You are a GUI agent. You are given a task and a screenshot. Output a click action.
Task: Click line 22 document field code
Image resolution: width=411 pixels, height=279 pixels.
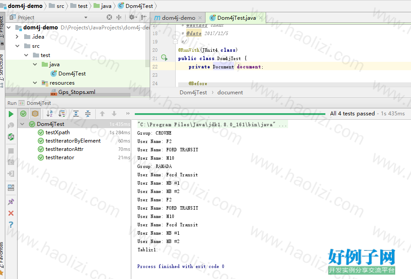pos(226,67)
